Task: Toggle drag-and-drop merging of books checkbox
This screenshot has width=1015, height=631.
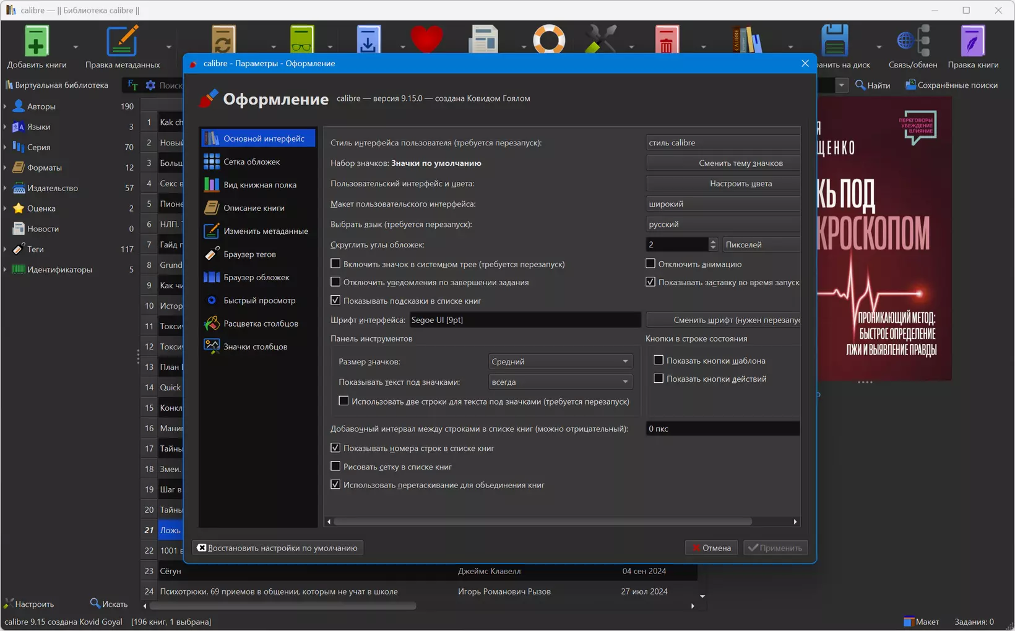Action: click(335, 484)
